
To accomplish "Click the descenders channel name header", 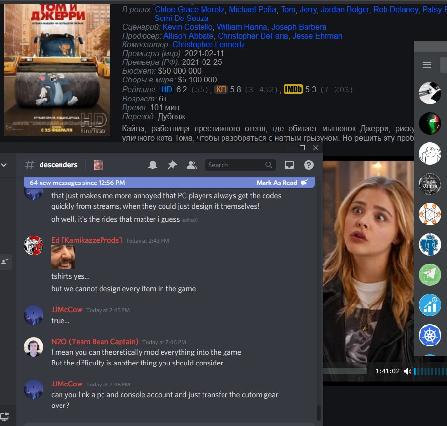I will (58, 165).
